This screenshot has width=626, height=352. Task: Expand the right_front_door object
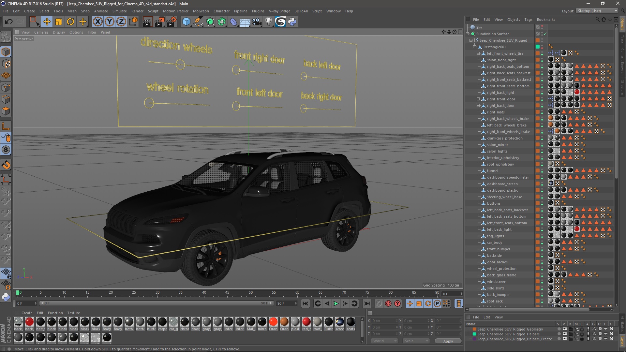pos(478,99)
